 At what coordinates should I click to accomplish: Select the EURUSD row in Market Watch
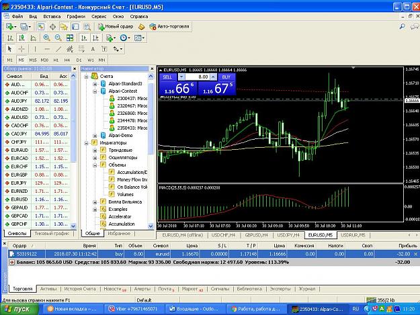coord(37,199)
